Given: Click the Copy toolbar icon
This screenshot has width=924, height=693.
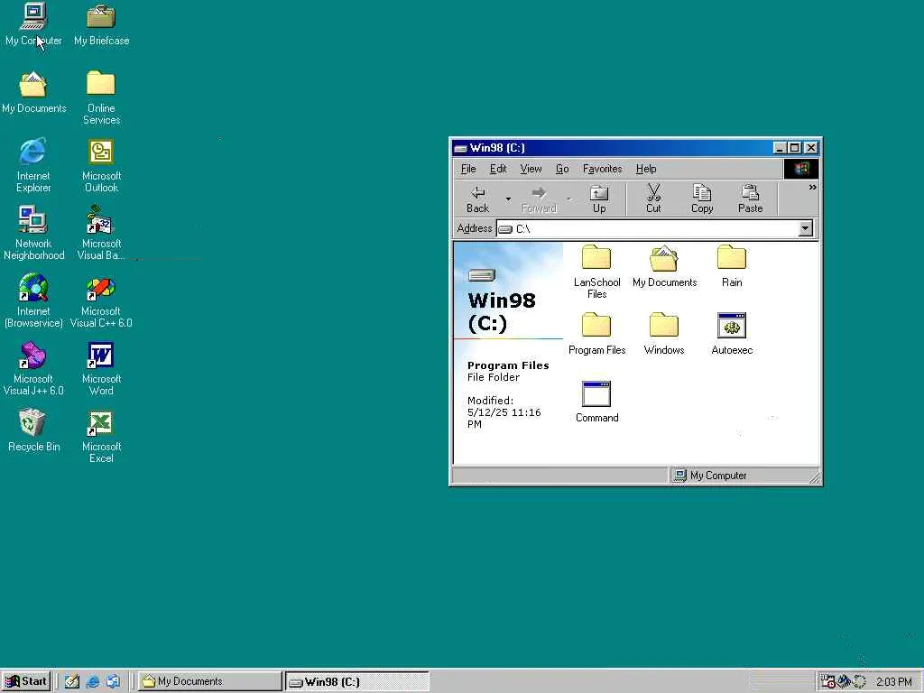Looking at the screenshot, I should pyautogui.click(x=702, y=199).
